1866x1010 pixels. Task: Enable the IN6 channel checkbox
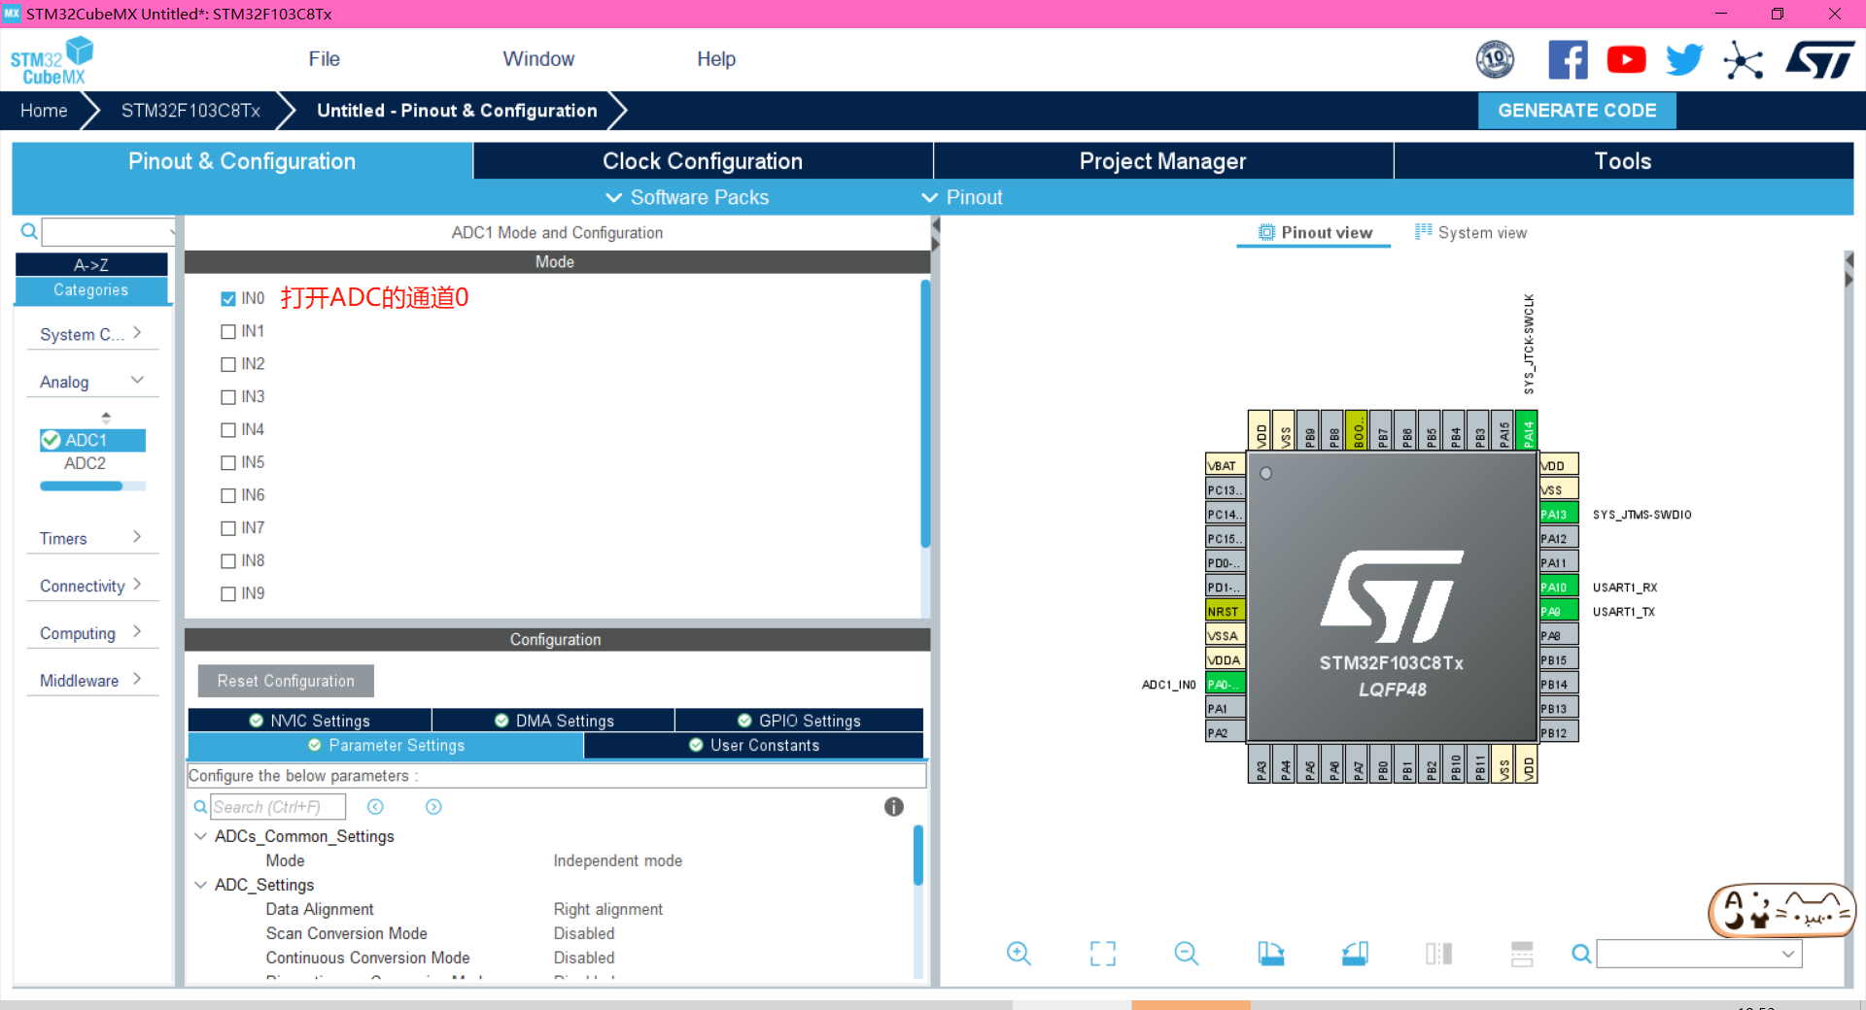tap(228, 495)
